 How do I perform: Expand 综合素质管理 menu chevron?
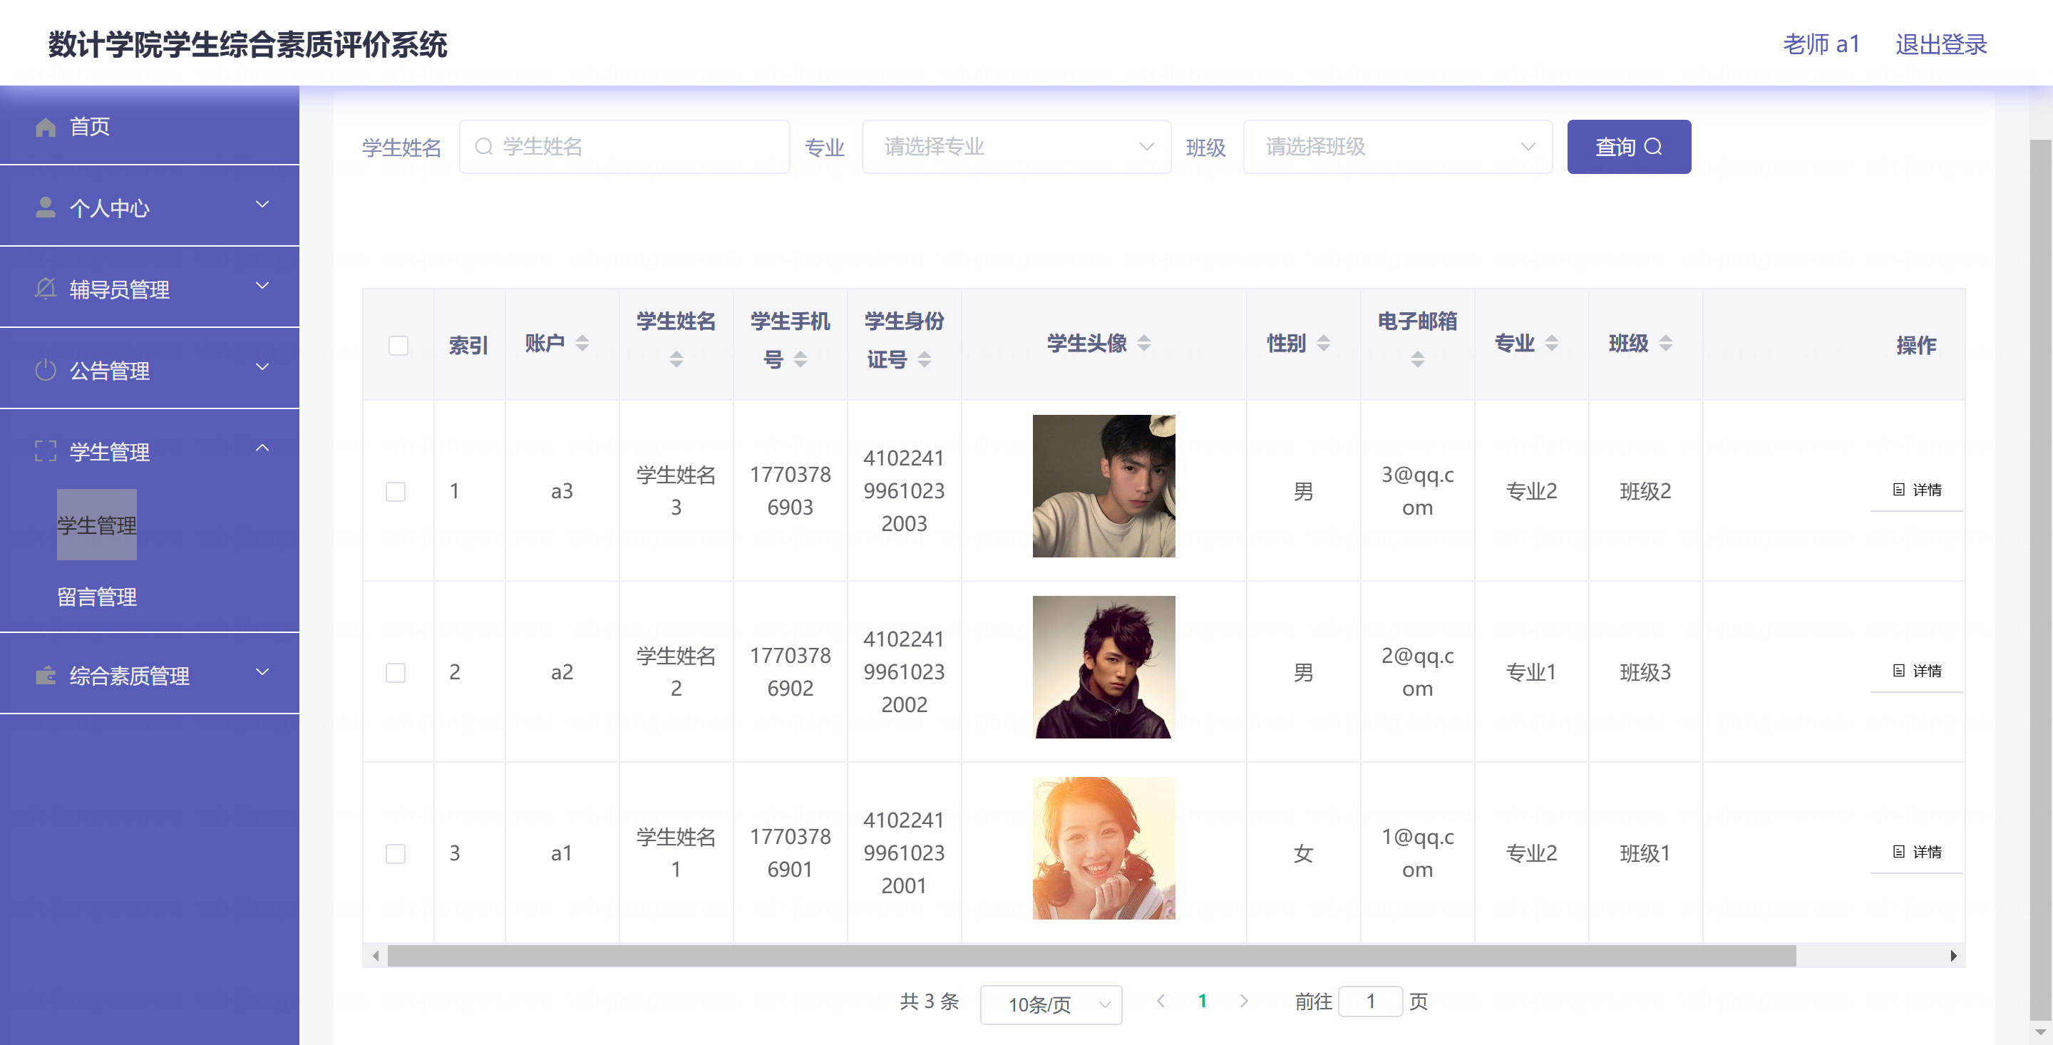click(262, 673)
